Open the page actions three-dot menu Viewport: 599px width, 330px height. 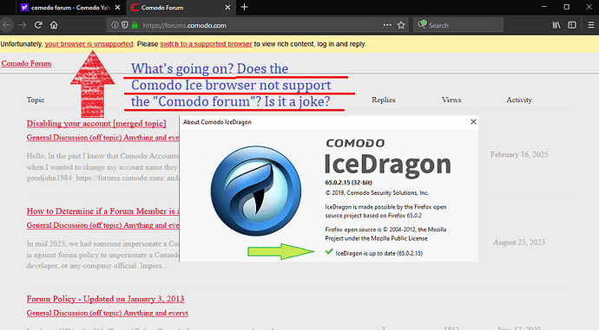point(387,25)
